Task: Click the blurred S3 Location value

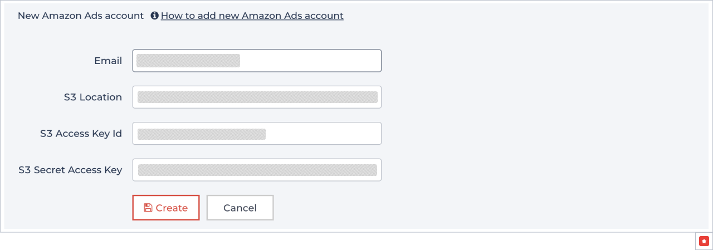Action: [x=257, y=97]
